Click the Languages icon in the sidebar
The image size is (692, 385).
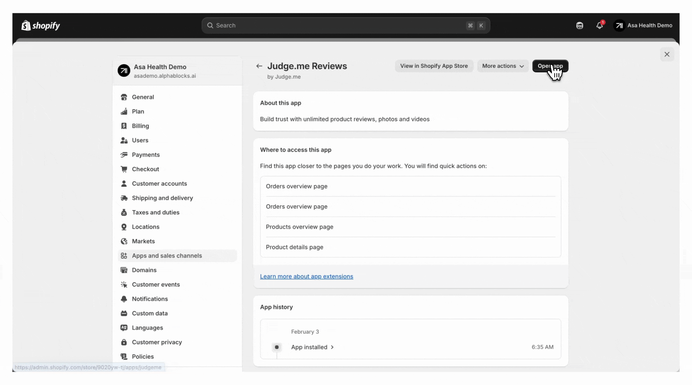(x=124, y=328)
